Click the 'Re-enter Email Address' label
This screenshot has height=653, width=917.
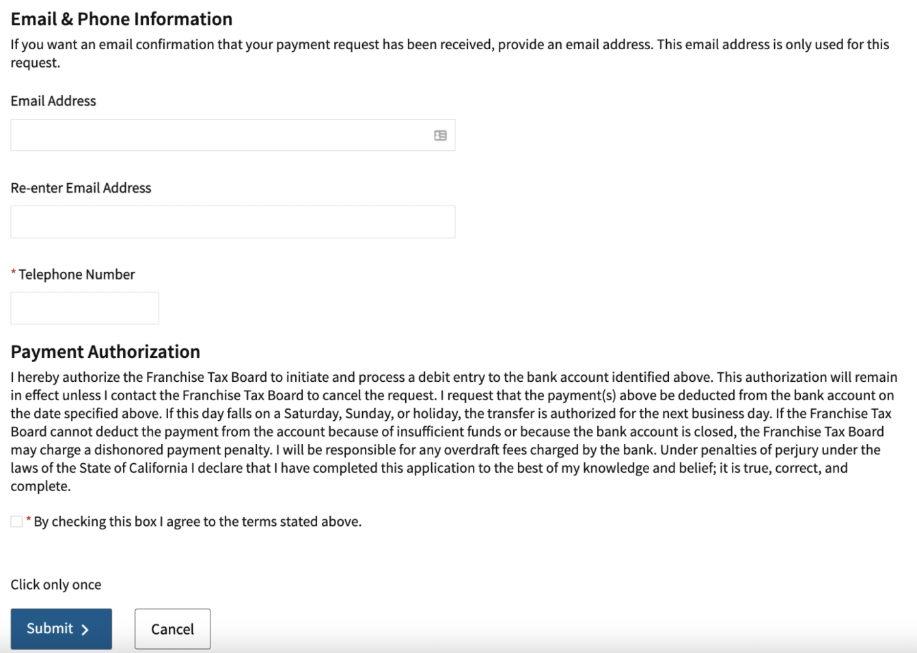tap(81, 188)
